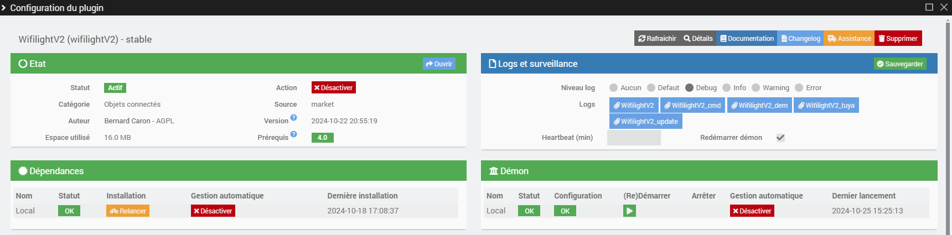Screen dimensions: 952x235
Task: Click the help icon next to Prérequis
Action: [x=294, y=134]
